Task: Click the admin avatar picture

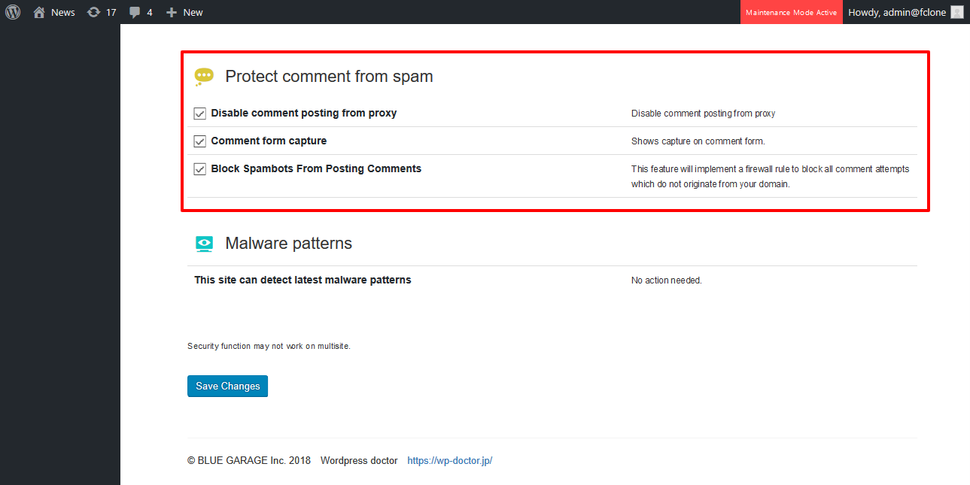Action: point(956,12)
